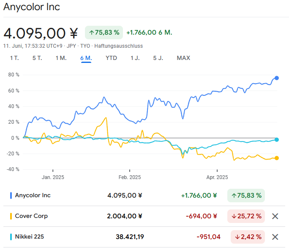Click the headline price 4.095,00 ¥
The height and width of the screenshot is (250, 289).
[41, 33]
